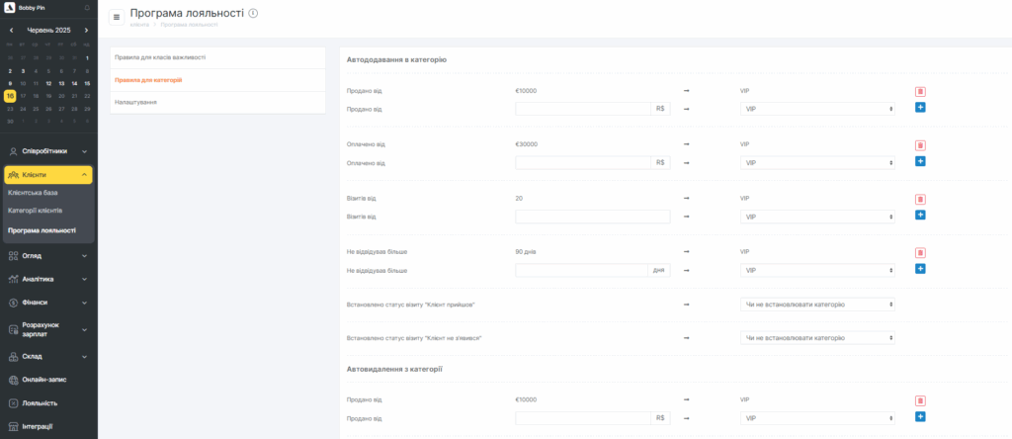Screen dimensions: 1012x439
Task: Focus the Не відвідував більше days field
Action: [581, 271]
